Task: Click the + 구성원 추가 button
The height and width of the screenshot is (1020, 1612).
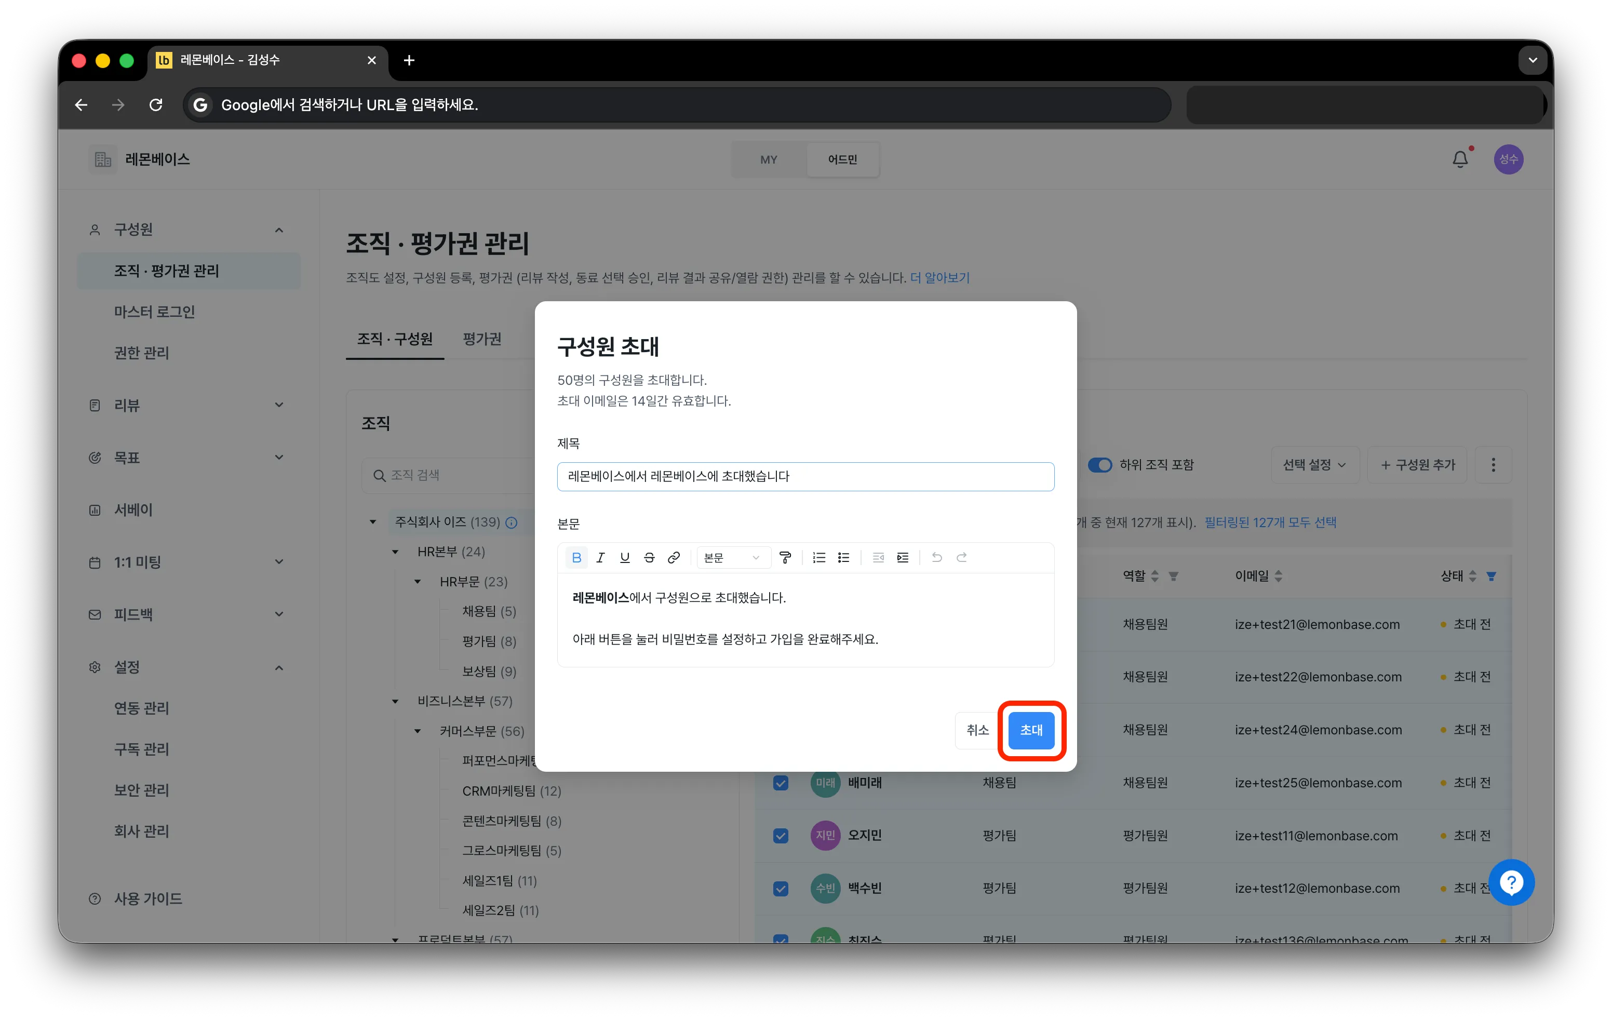Action: [1418, 464]
